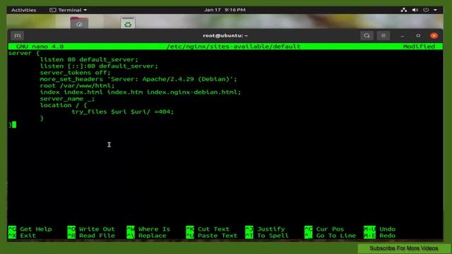Click the volume speaker icon
452x254 pixels.
[x=415, y=10]
